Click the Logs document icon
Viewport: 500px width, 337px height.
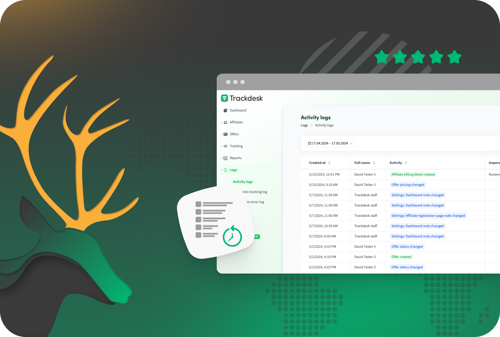(226, 170)
